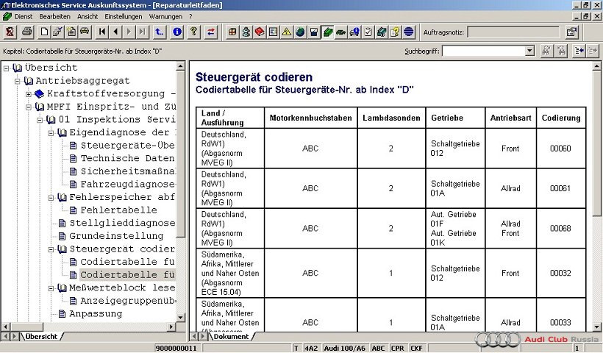This screenshot has height=353, width=603.
Task: Click the document pane vertical scrollbar down arrow
Action: tap(596, 327)
